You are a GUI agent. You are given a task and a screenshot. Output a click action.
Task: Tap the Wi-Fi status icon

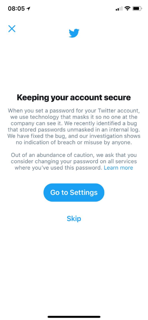128,8
